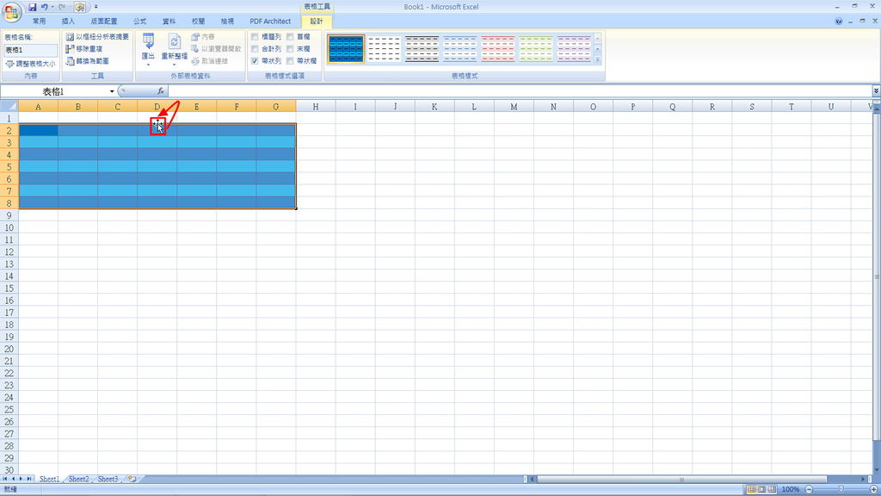This screenshot has height=496, width=881.
Task: Click 轉換為範圍 convert to range
Action: pos(88,61)
